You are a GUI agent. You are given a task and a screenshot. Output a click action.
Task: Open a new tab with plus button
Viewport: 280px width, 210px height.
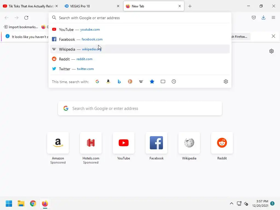point(190,6)
